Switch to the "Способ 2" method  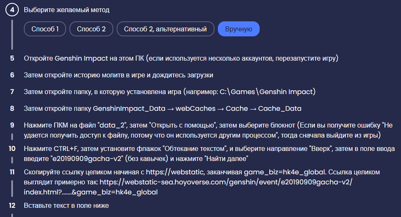pos(91,29)
